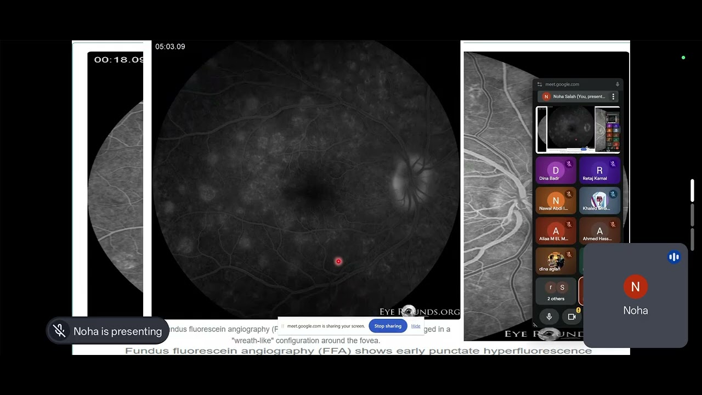
Task: Select the Nawal Abdi participant tile
Action: pyautogui.click(x=556, y=200)
